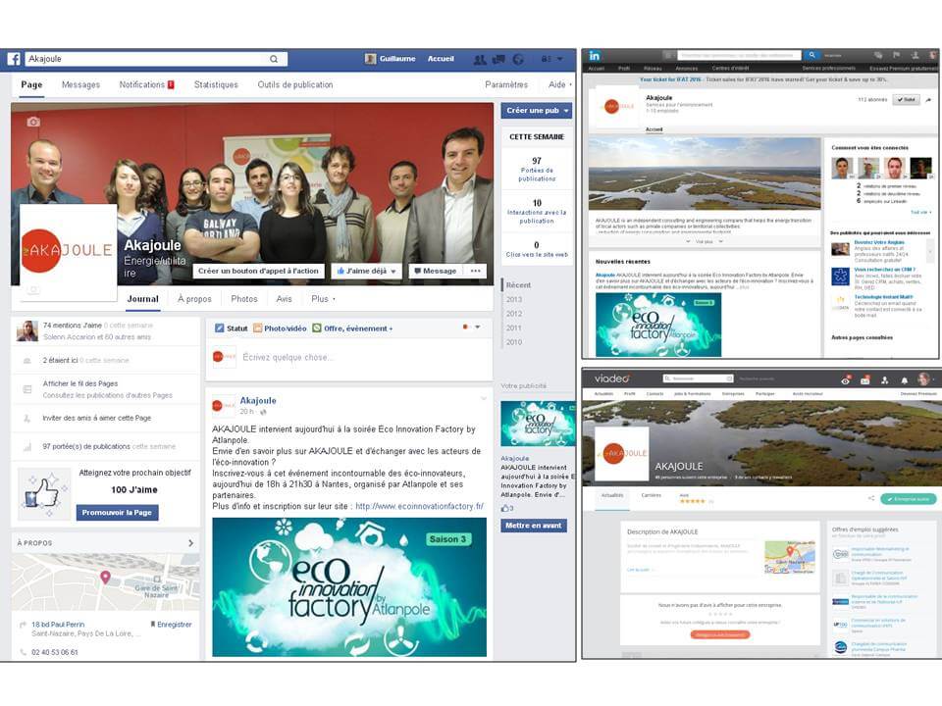Click the LinkedIn logo icon
The width and height of the screenshot is (942, 706).
pos(596,55)
